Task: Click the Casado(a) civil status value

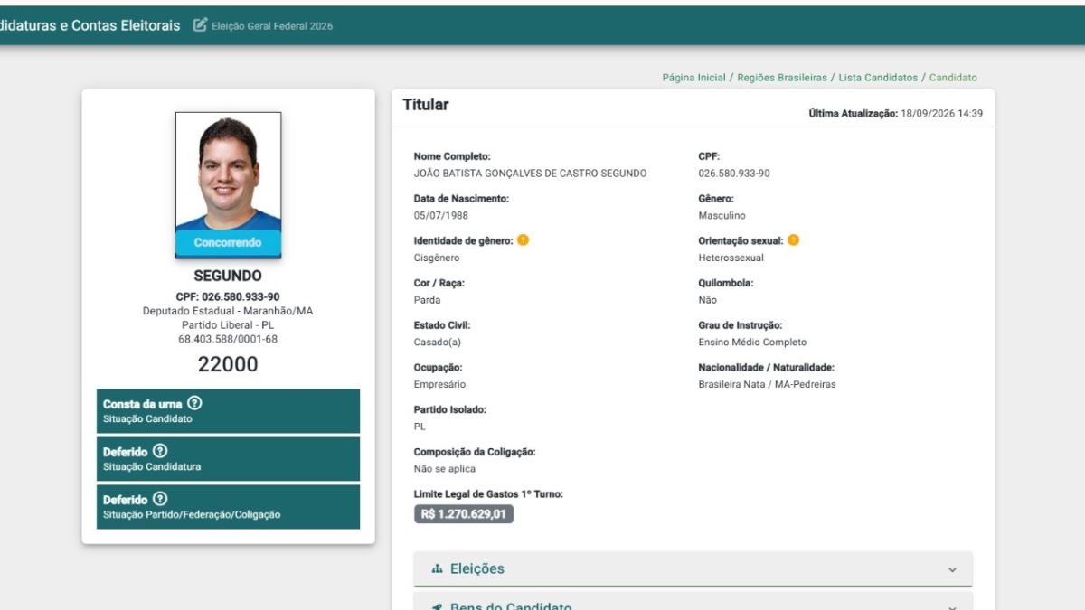Action: click(438, 343)
